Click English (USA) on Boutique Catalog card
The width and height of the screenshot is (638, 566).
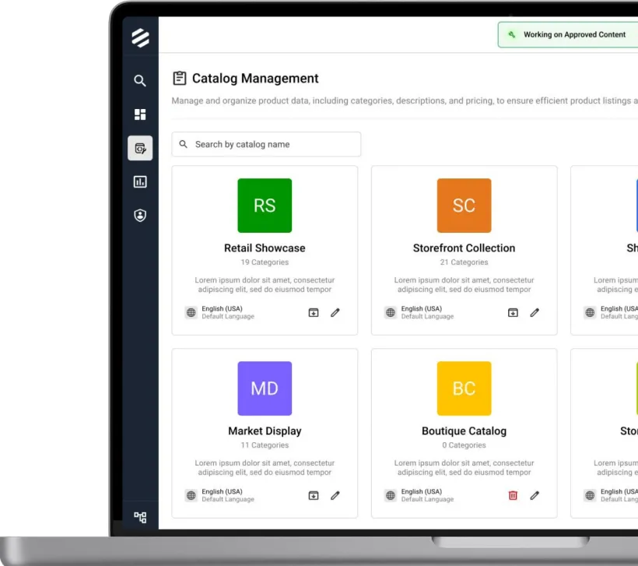coord(421,491)
